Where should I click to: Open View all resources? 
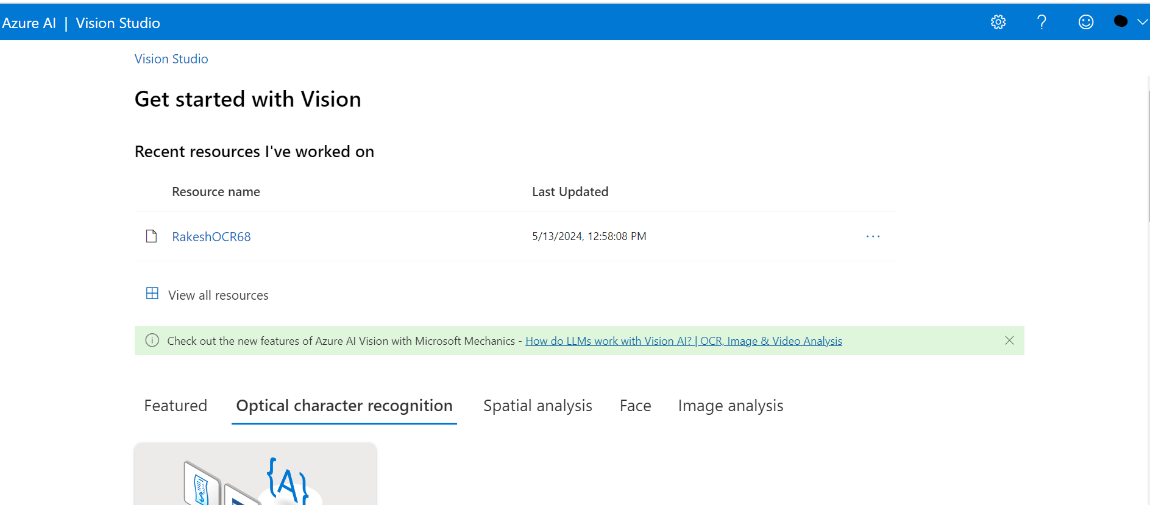tap(218, 295)
